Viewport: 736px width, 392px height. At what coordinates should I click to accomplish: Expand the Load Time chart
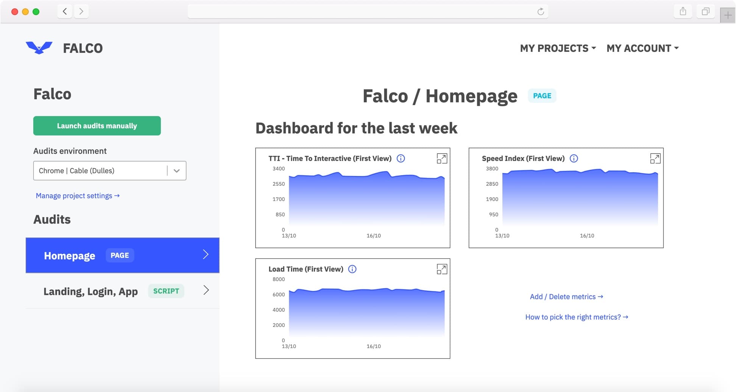[x=442, y=269]
